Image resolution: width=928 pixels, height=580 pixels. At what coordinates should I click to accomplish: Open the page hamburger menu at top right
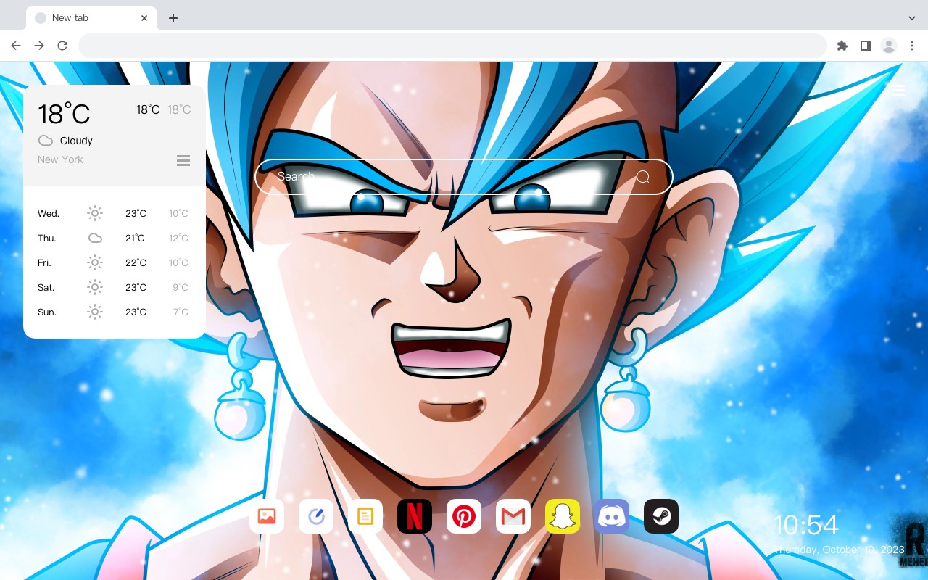pos(898,90)
